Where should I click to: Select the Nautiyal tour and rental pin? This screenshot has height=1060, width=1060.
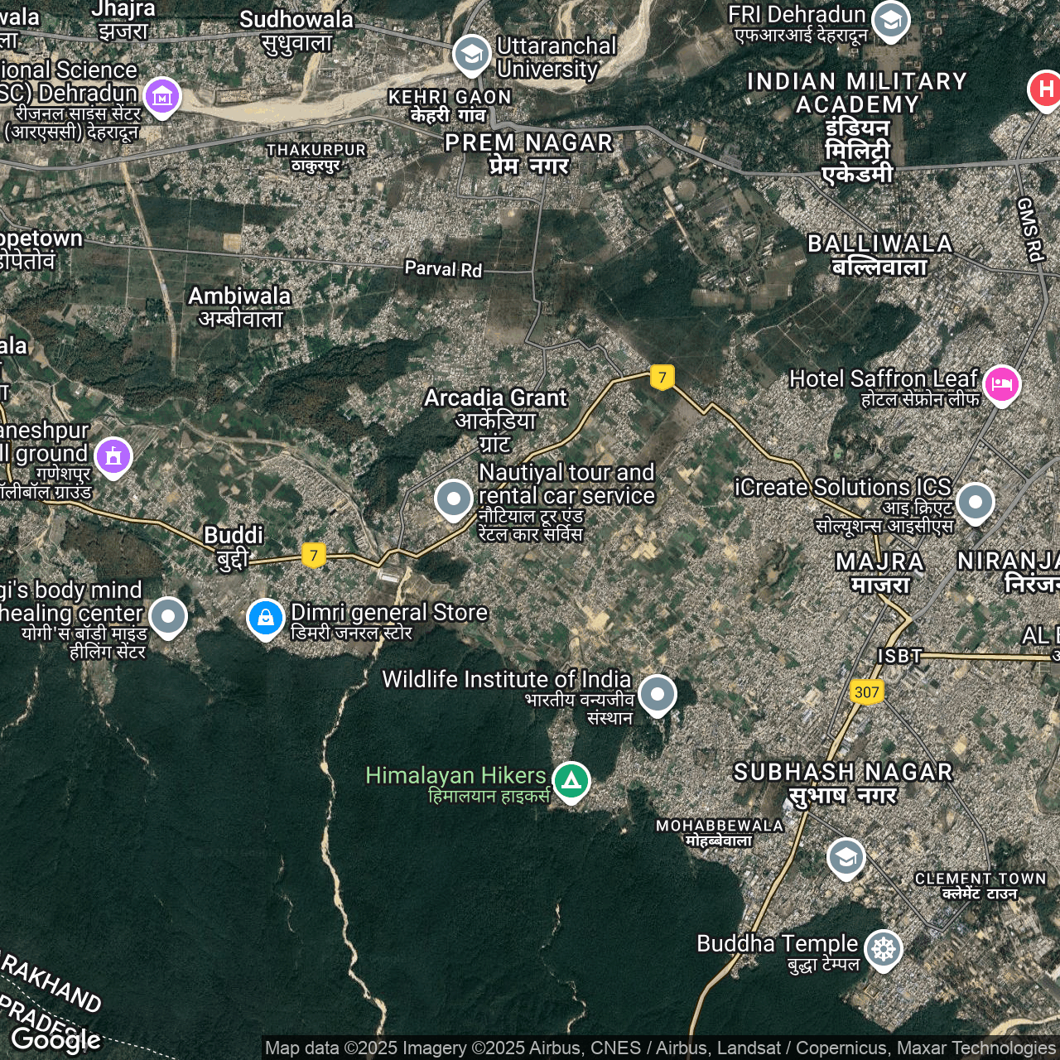tap(454, 499)
